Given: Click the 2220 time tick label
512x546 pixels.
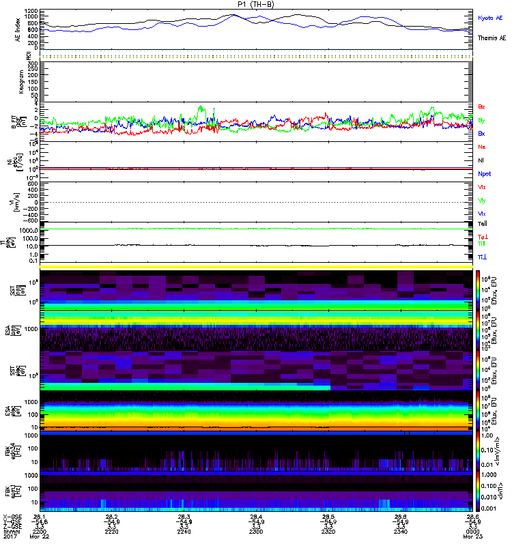Looking at the screenshot, I should pyautogui.click(x=111, y=532).
